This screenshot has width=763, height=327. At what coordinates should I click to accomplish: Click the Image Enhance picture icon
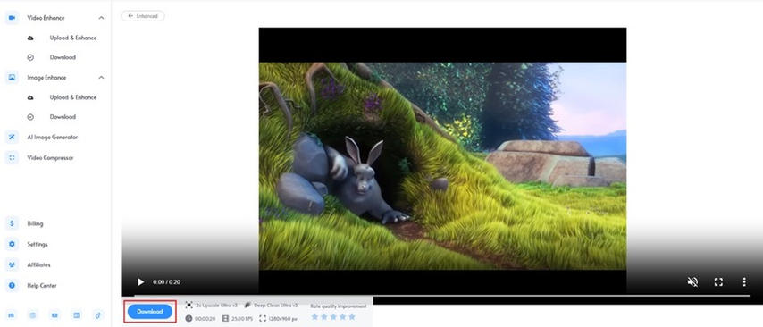click(12, 78)
